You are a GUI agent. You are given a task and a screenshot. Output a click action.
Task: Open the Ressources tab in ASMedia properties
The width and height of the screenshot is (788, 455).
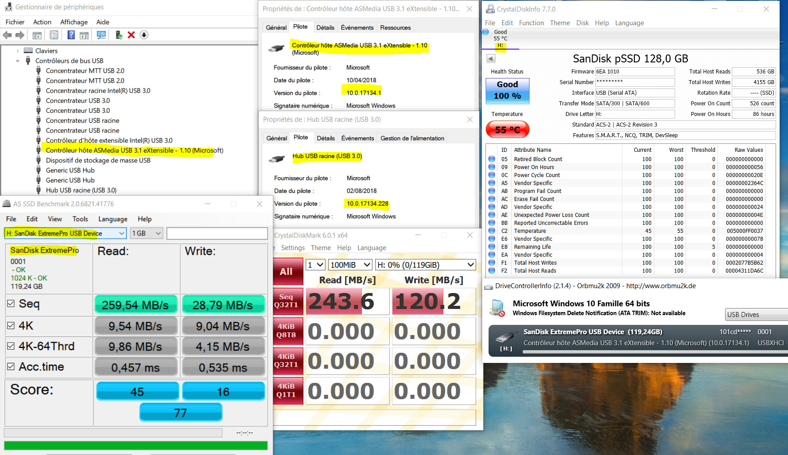(395, 27)
